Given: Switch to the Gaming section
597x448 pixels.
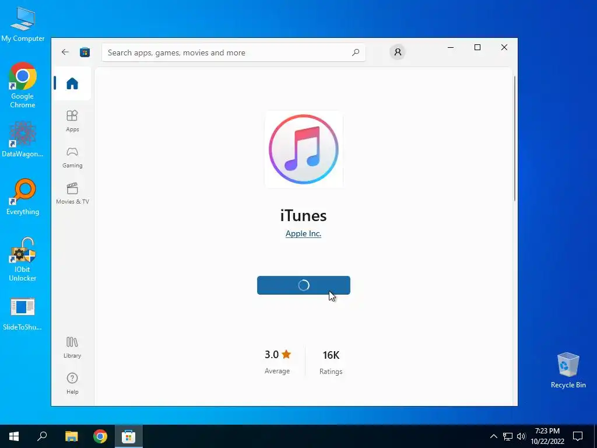Looking at the screenshot, I should tap(72, 157).
